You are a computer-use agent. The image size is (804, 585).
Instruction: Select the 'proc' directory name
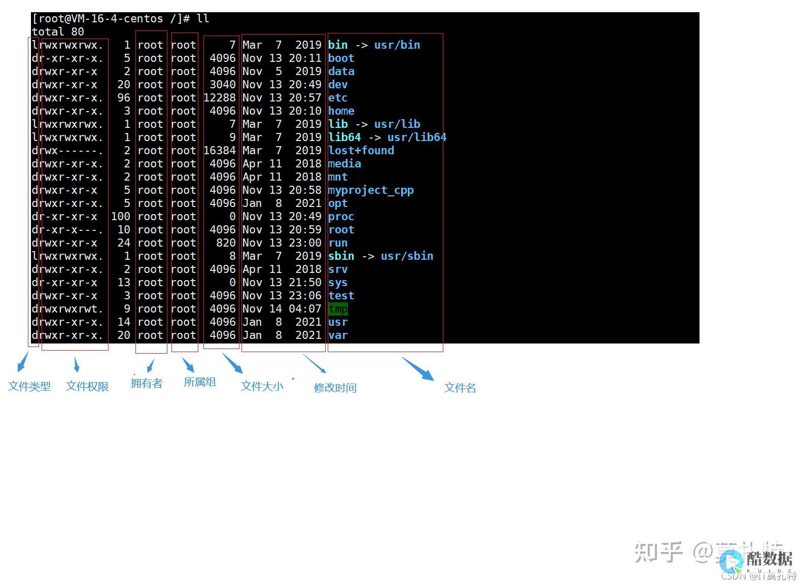[x=341, y=217]
